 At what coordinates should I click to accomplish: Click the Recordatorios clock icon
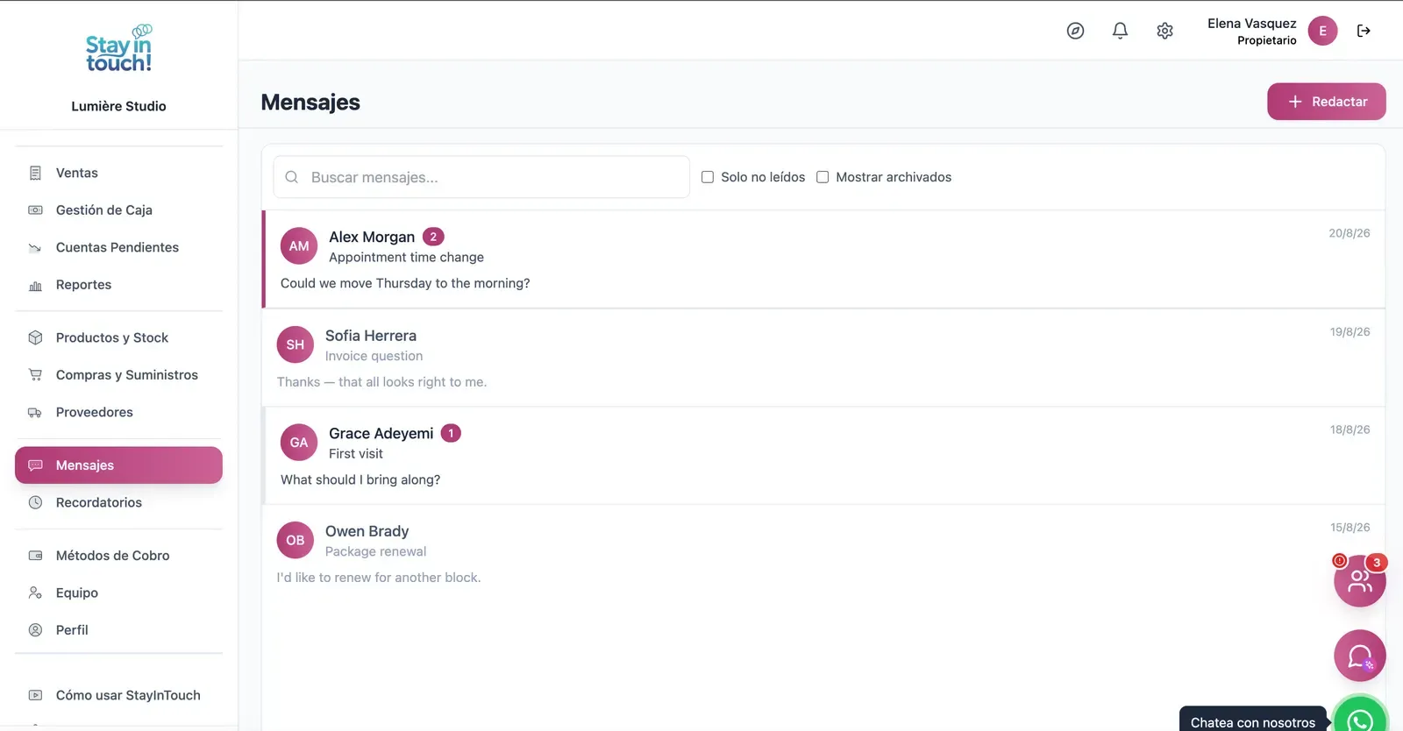tap(35, 502)
